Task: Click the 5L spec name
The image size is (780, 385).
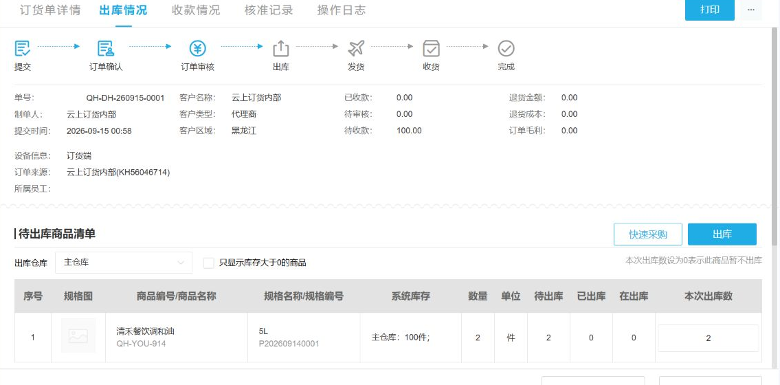Action: (x=264, y=331)
